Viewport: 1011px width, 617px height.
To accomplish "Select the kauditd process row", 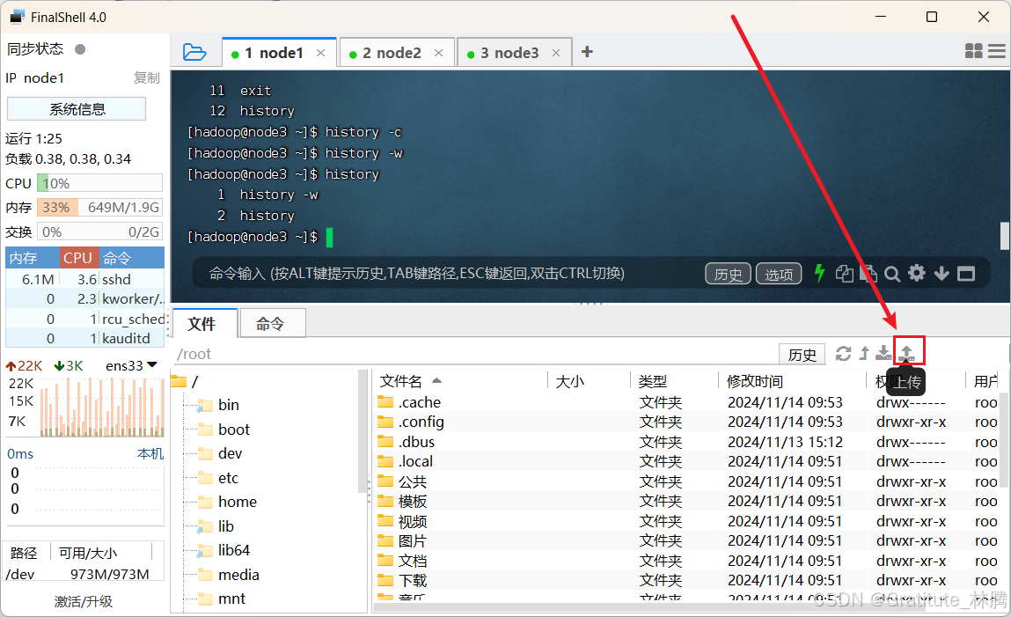I will pos(85,338).
